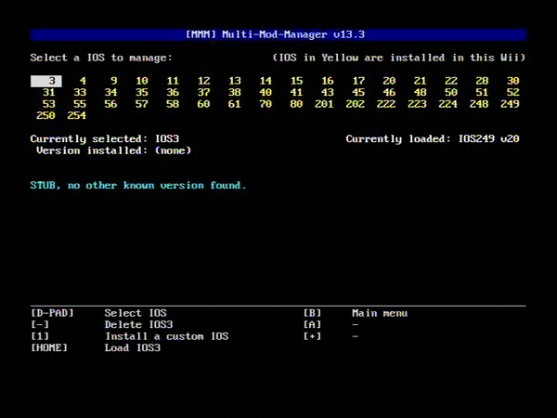Image resolution: width=557 pixels, height=418 pixels.
Task: Pick IOS 224 from the list
Action: (x=447, y=104)
